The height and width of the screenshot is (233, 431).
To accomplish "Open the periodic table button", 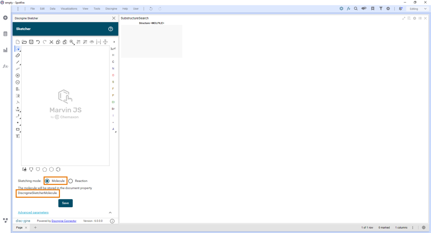I will coord(113,49).
